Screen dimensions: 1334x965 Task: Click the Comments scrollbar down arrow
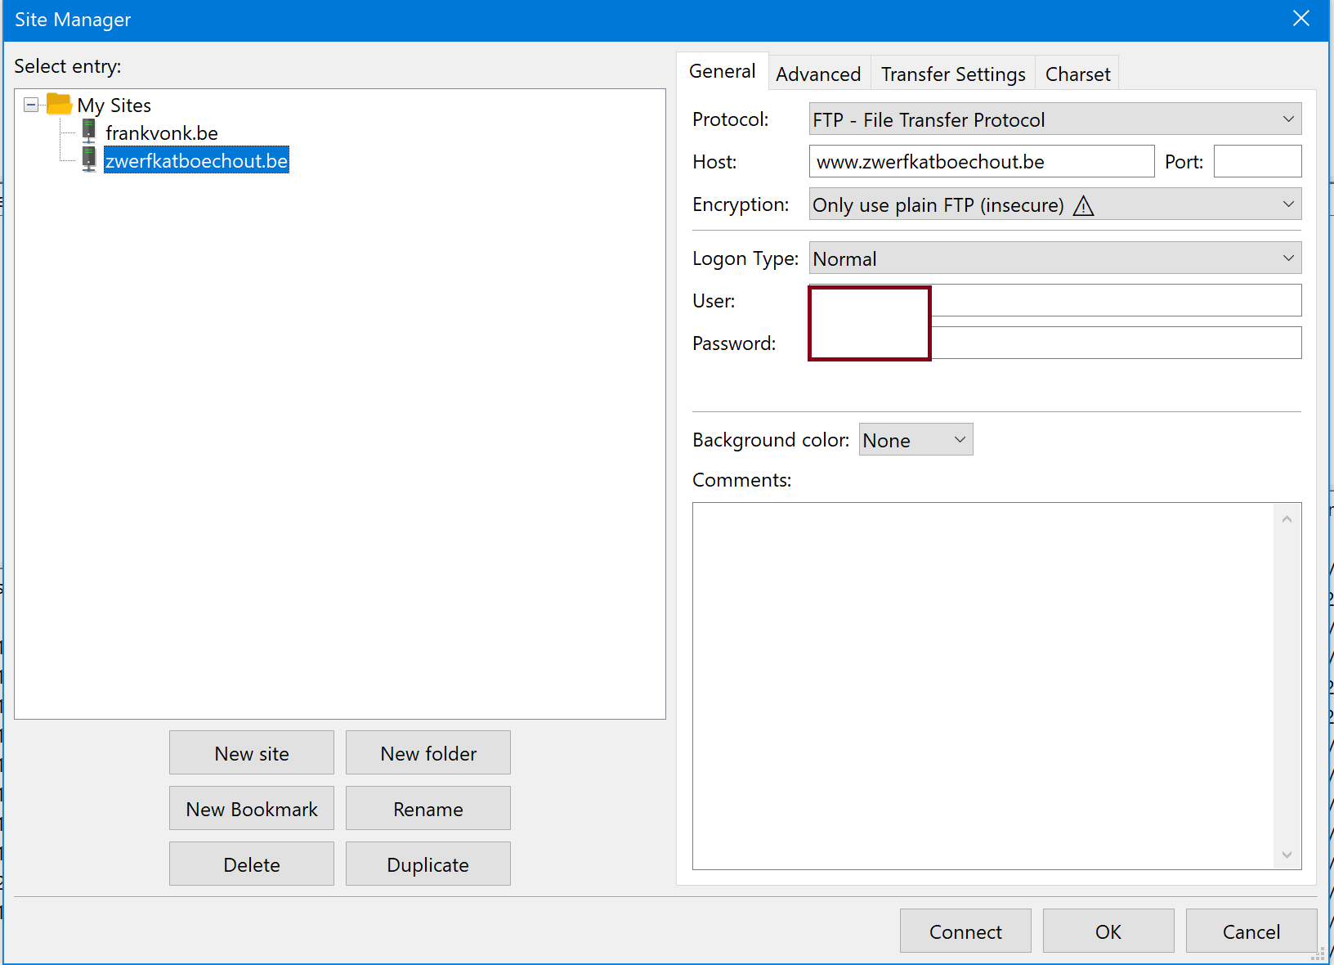click(x=1287, y=855)
